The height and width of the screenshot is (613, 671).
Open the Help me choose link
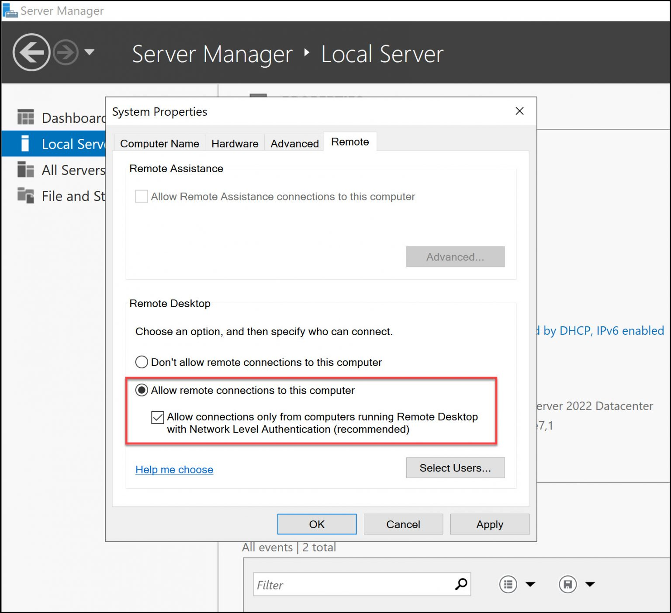174,470
